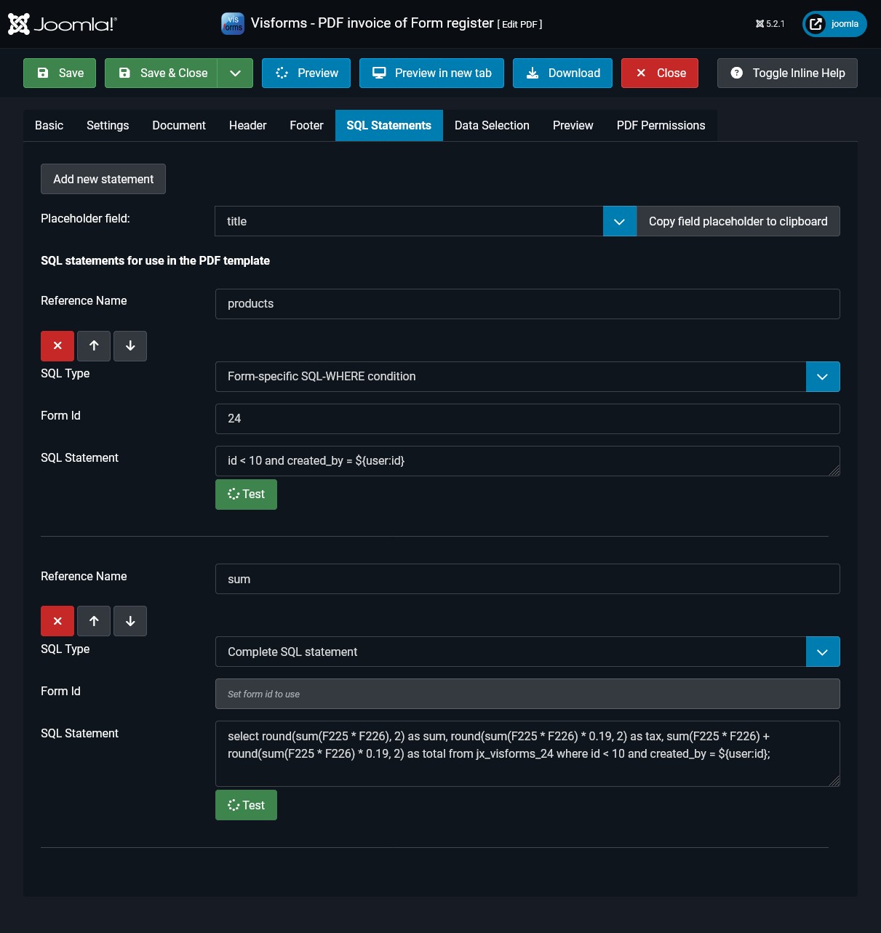Switch to the Data Selection tab
This screenshot has height=933, width=881.
point(492,126)
